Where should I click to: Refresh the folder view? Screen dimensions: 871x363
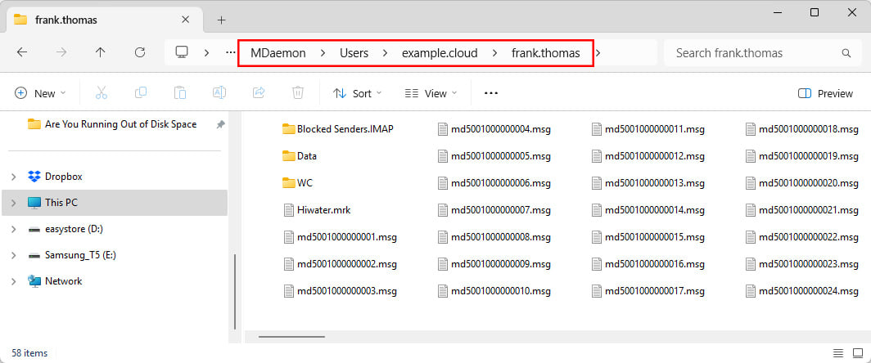pyautogui.click(x=140, y=52)
